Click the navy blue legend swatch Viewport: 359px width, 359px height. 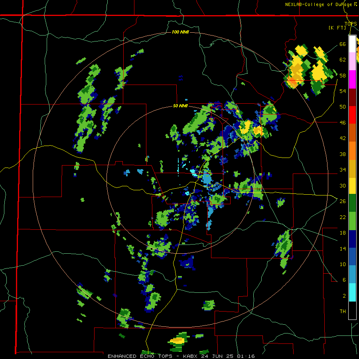[352, 239]
